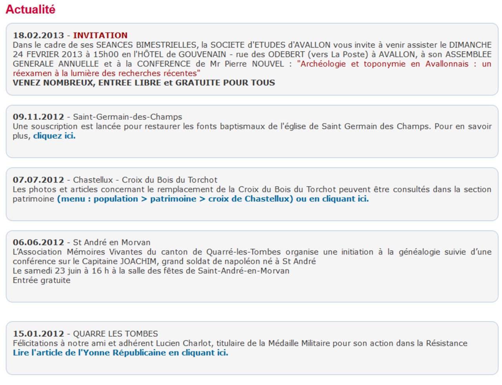Select the date '18.02.2013'
502x385 pixels.
pos(38,35)
